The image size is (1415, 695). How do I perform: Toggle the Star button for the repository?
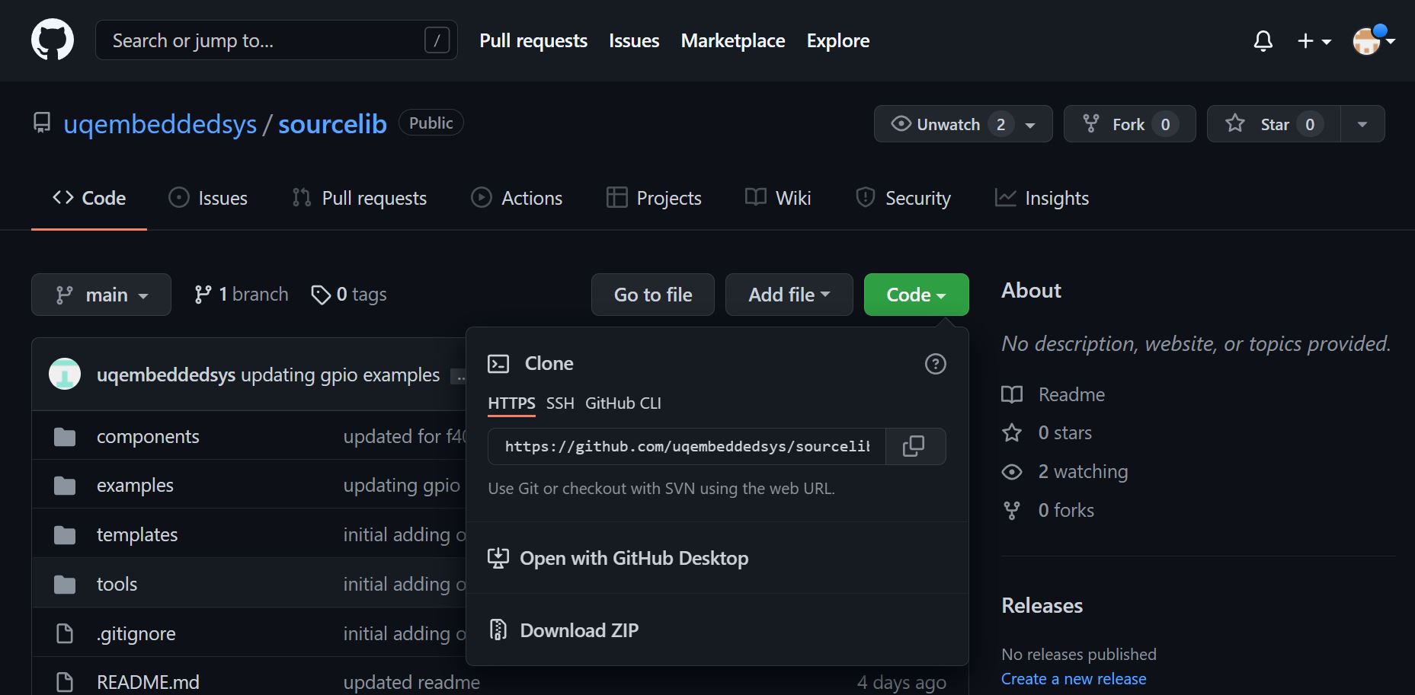[x=1273, y=124]
